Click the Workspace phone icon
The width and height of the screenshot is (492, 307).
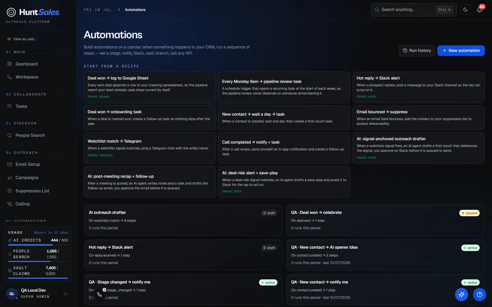pos(10,77)
